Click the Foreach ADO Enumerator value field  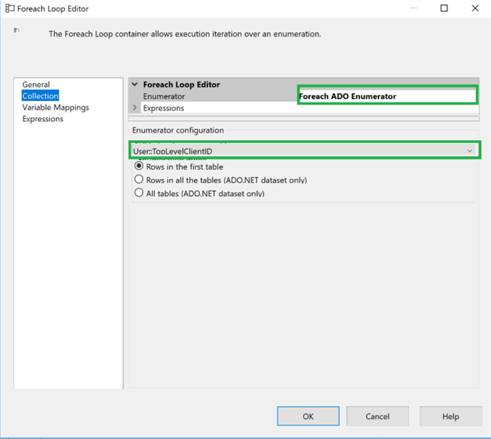pyautogui.click(x=386, y=96)
